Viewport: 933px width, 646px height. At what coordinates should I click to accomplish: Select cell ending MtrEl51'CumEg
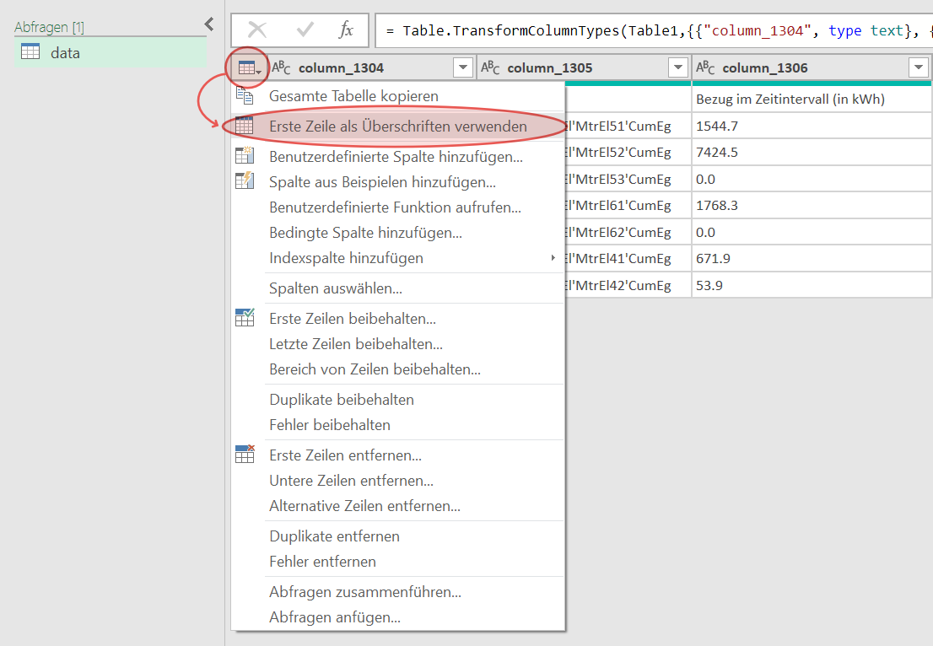(x=628, y=127)
